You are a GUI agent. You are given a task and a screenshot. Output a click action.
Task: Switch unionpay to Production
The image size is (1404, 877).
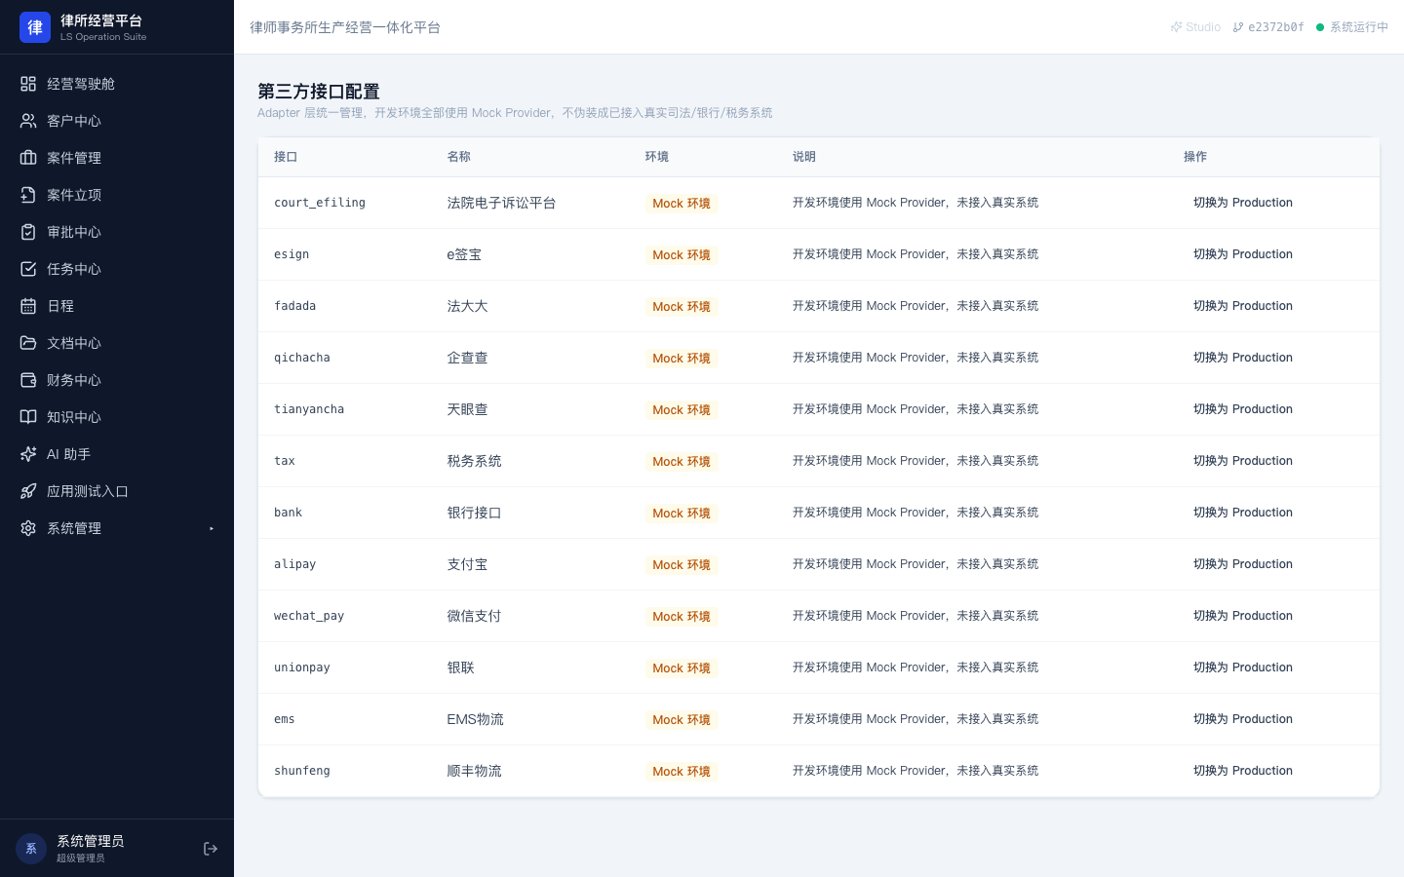coord(1243,667)
